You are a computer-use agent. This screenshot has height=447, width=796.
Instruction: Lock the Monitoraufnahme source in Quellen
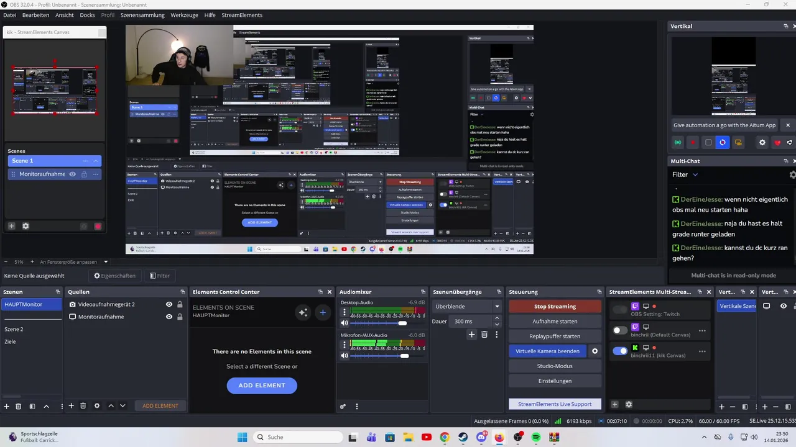tap(180, 317)
